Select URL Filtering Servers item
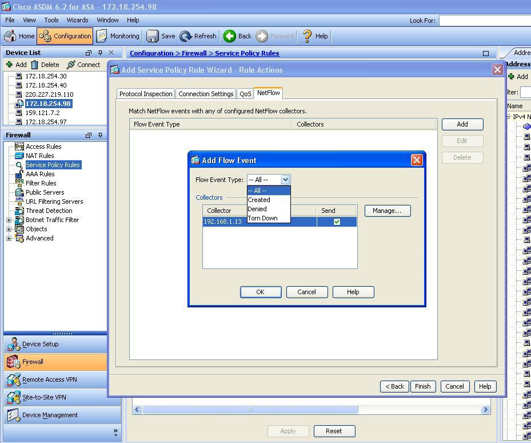Viewport: 531px width, 443px height. pyautogui.click(x=54, y=201)
